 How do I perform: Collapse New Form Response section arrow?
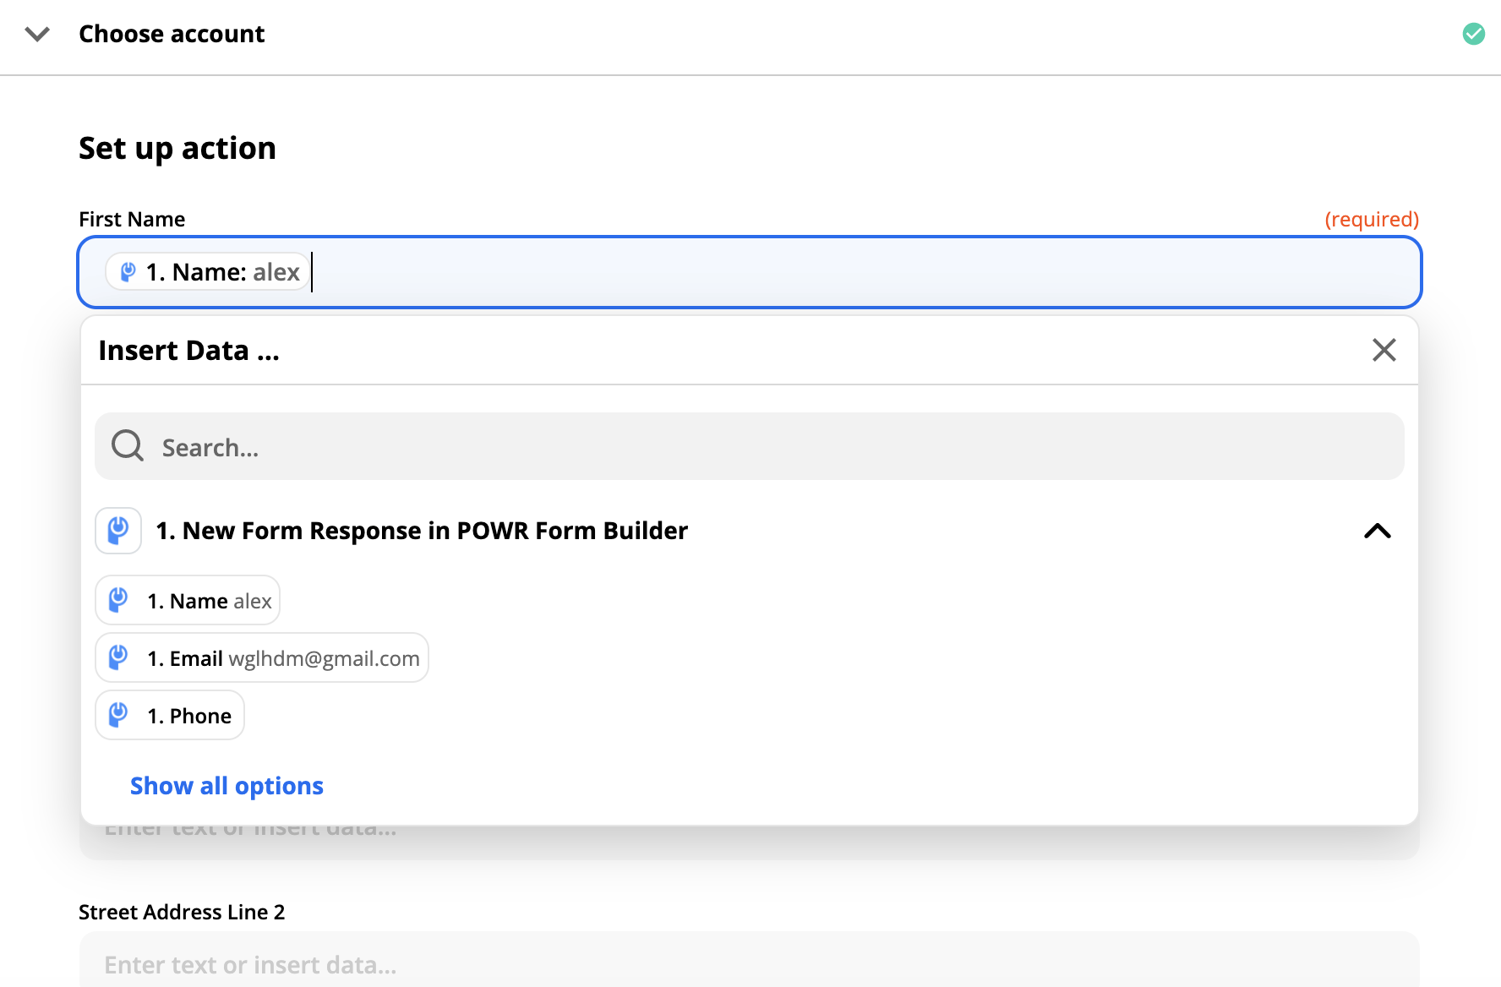click(x=1378, y=531)
